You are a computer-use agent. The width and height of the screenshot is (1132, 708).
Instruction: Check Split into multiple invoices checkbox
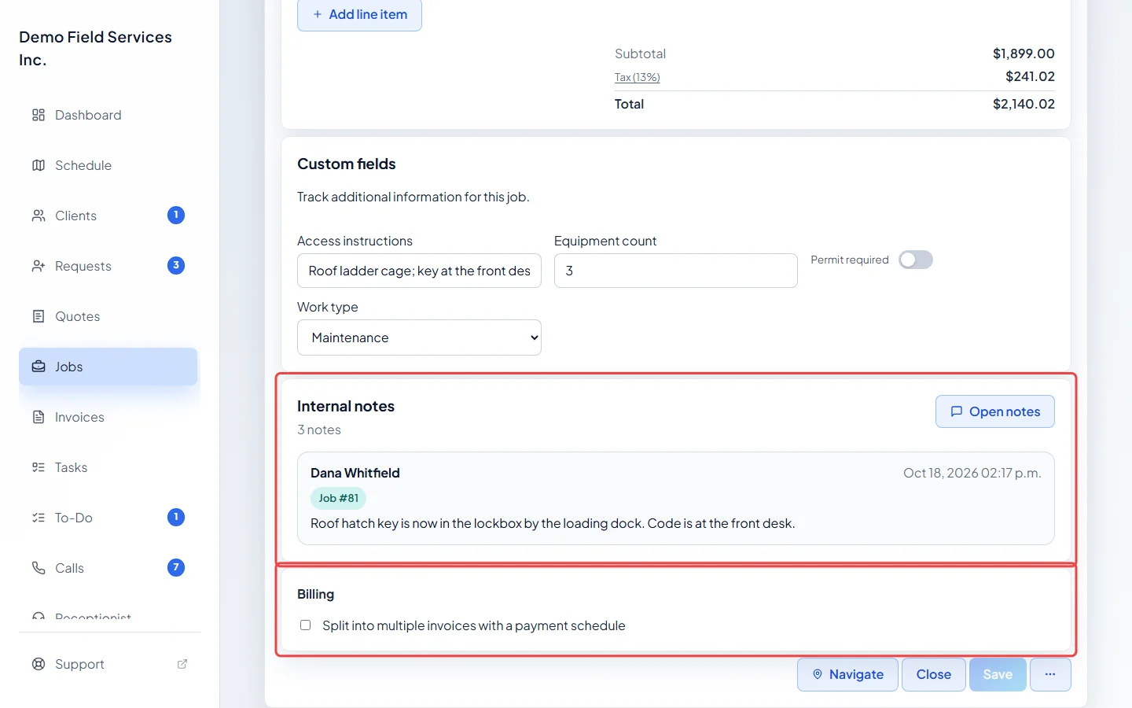(306, 625)
